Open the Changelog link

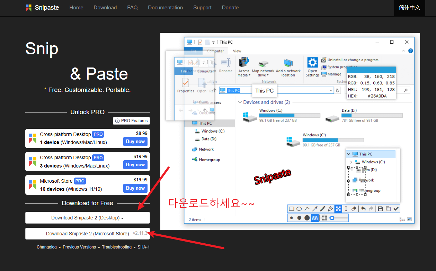[x=47, y=247]
